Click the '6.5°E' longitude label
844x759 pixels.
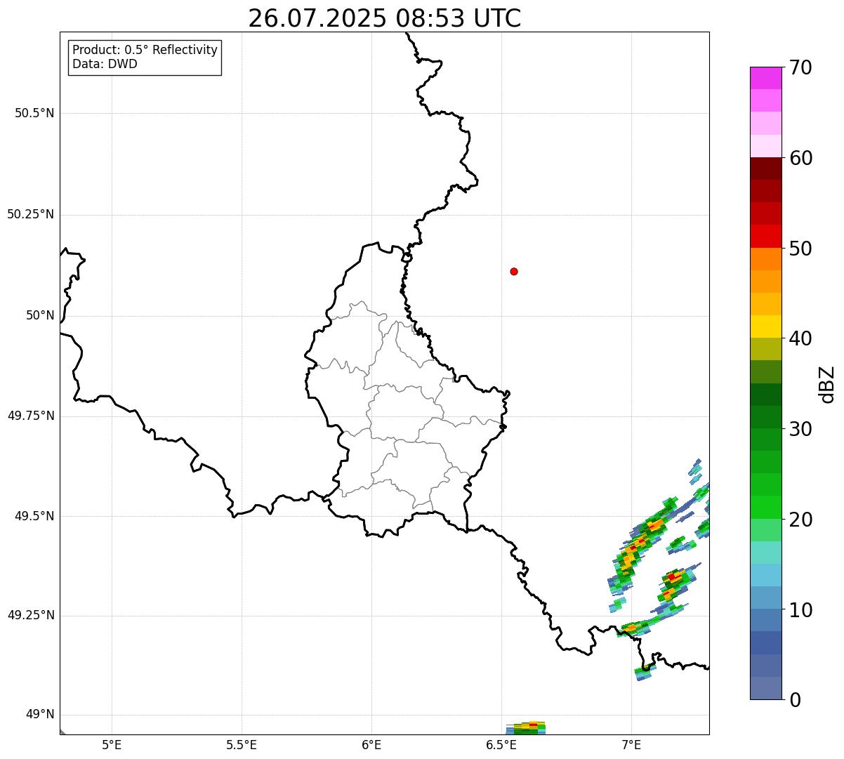click(501, 744)
